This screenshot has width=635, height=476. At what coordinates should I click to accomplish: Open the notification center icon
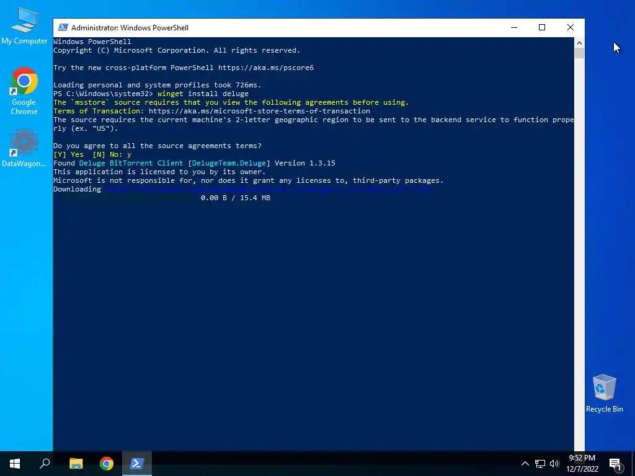pos(616,464)
